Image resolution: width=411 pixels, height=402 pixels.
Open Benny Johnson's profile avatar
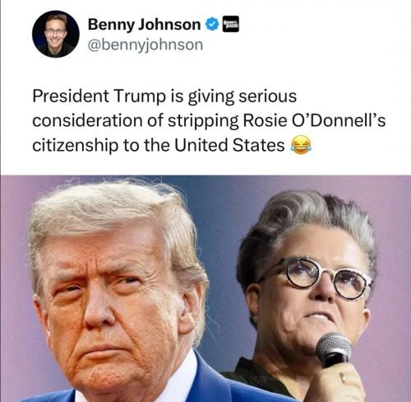pos(56,34)
